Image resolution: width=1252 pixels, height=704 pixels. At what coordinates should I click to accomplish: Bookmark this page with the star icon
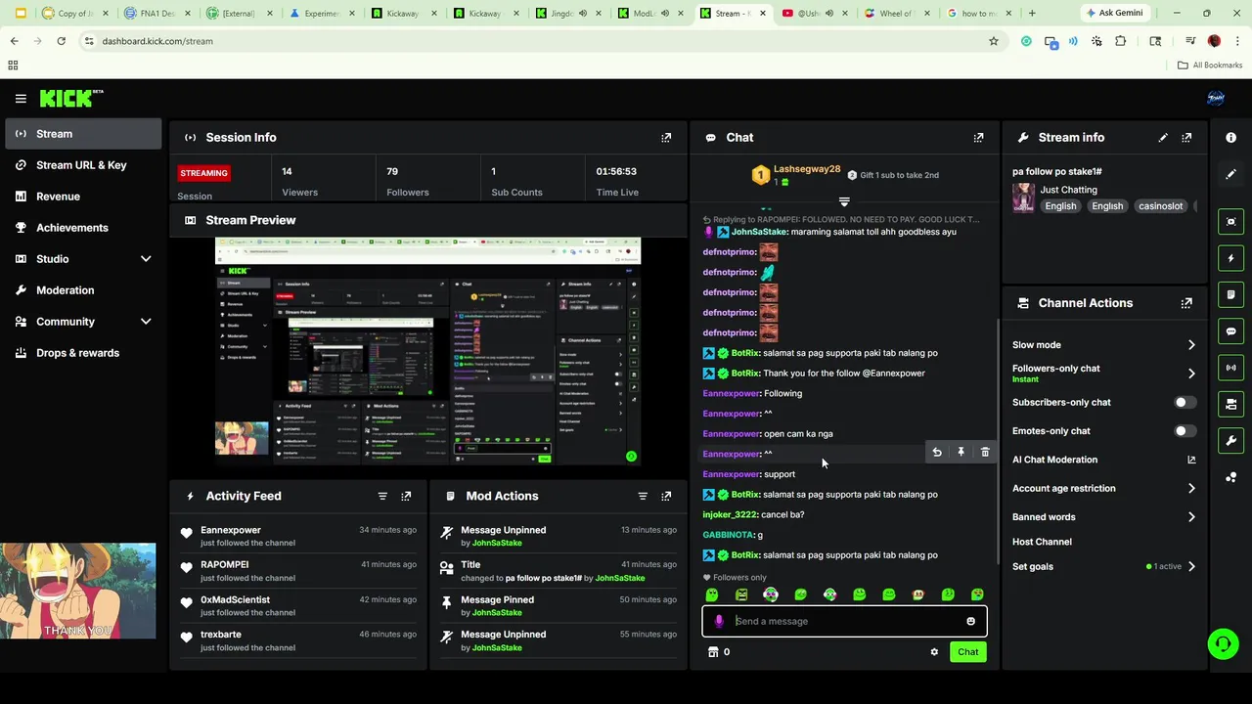[994, 41]
